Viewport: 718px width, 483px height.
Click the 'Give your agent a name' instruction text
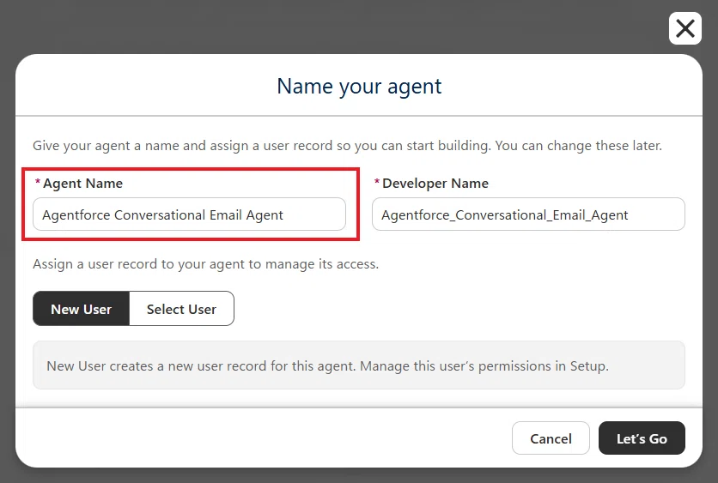pos(347,146)
